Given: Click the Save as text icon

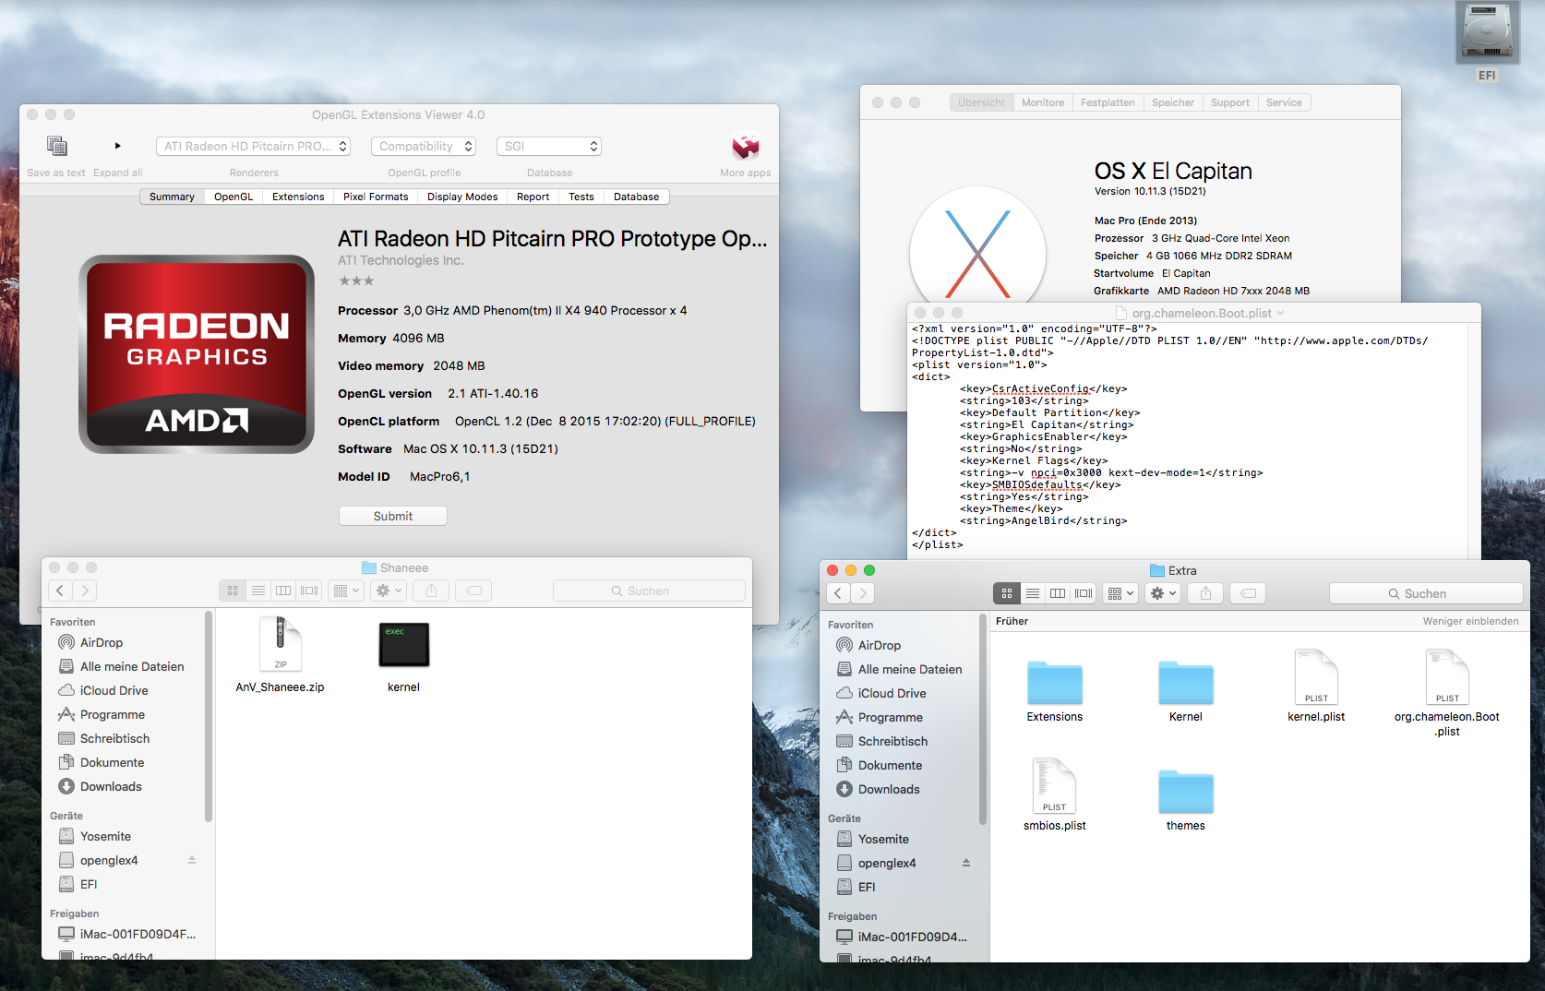Looking at the screenshot, I should coord(57,146).
